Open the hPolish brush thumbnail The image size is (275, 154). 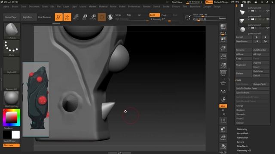point(12,31)
